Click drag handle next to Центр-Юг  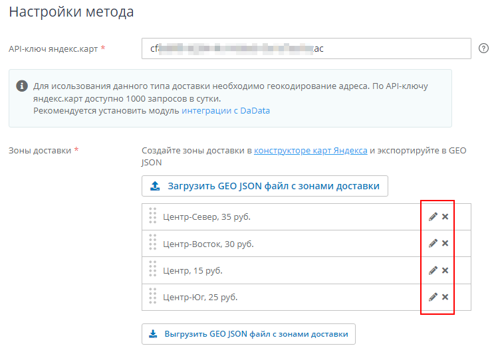tap(152, 297)
